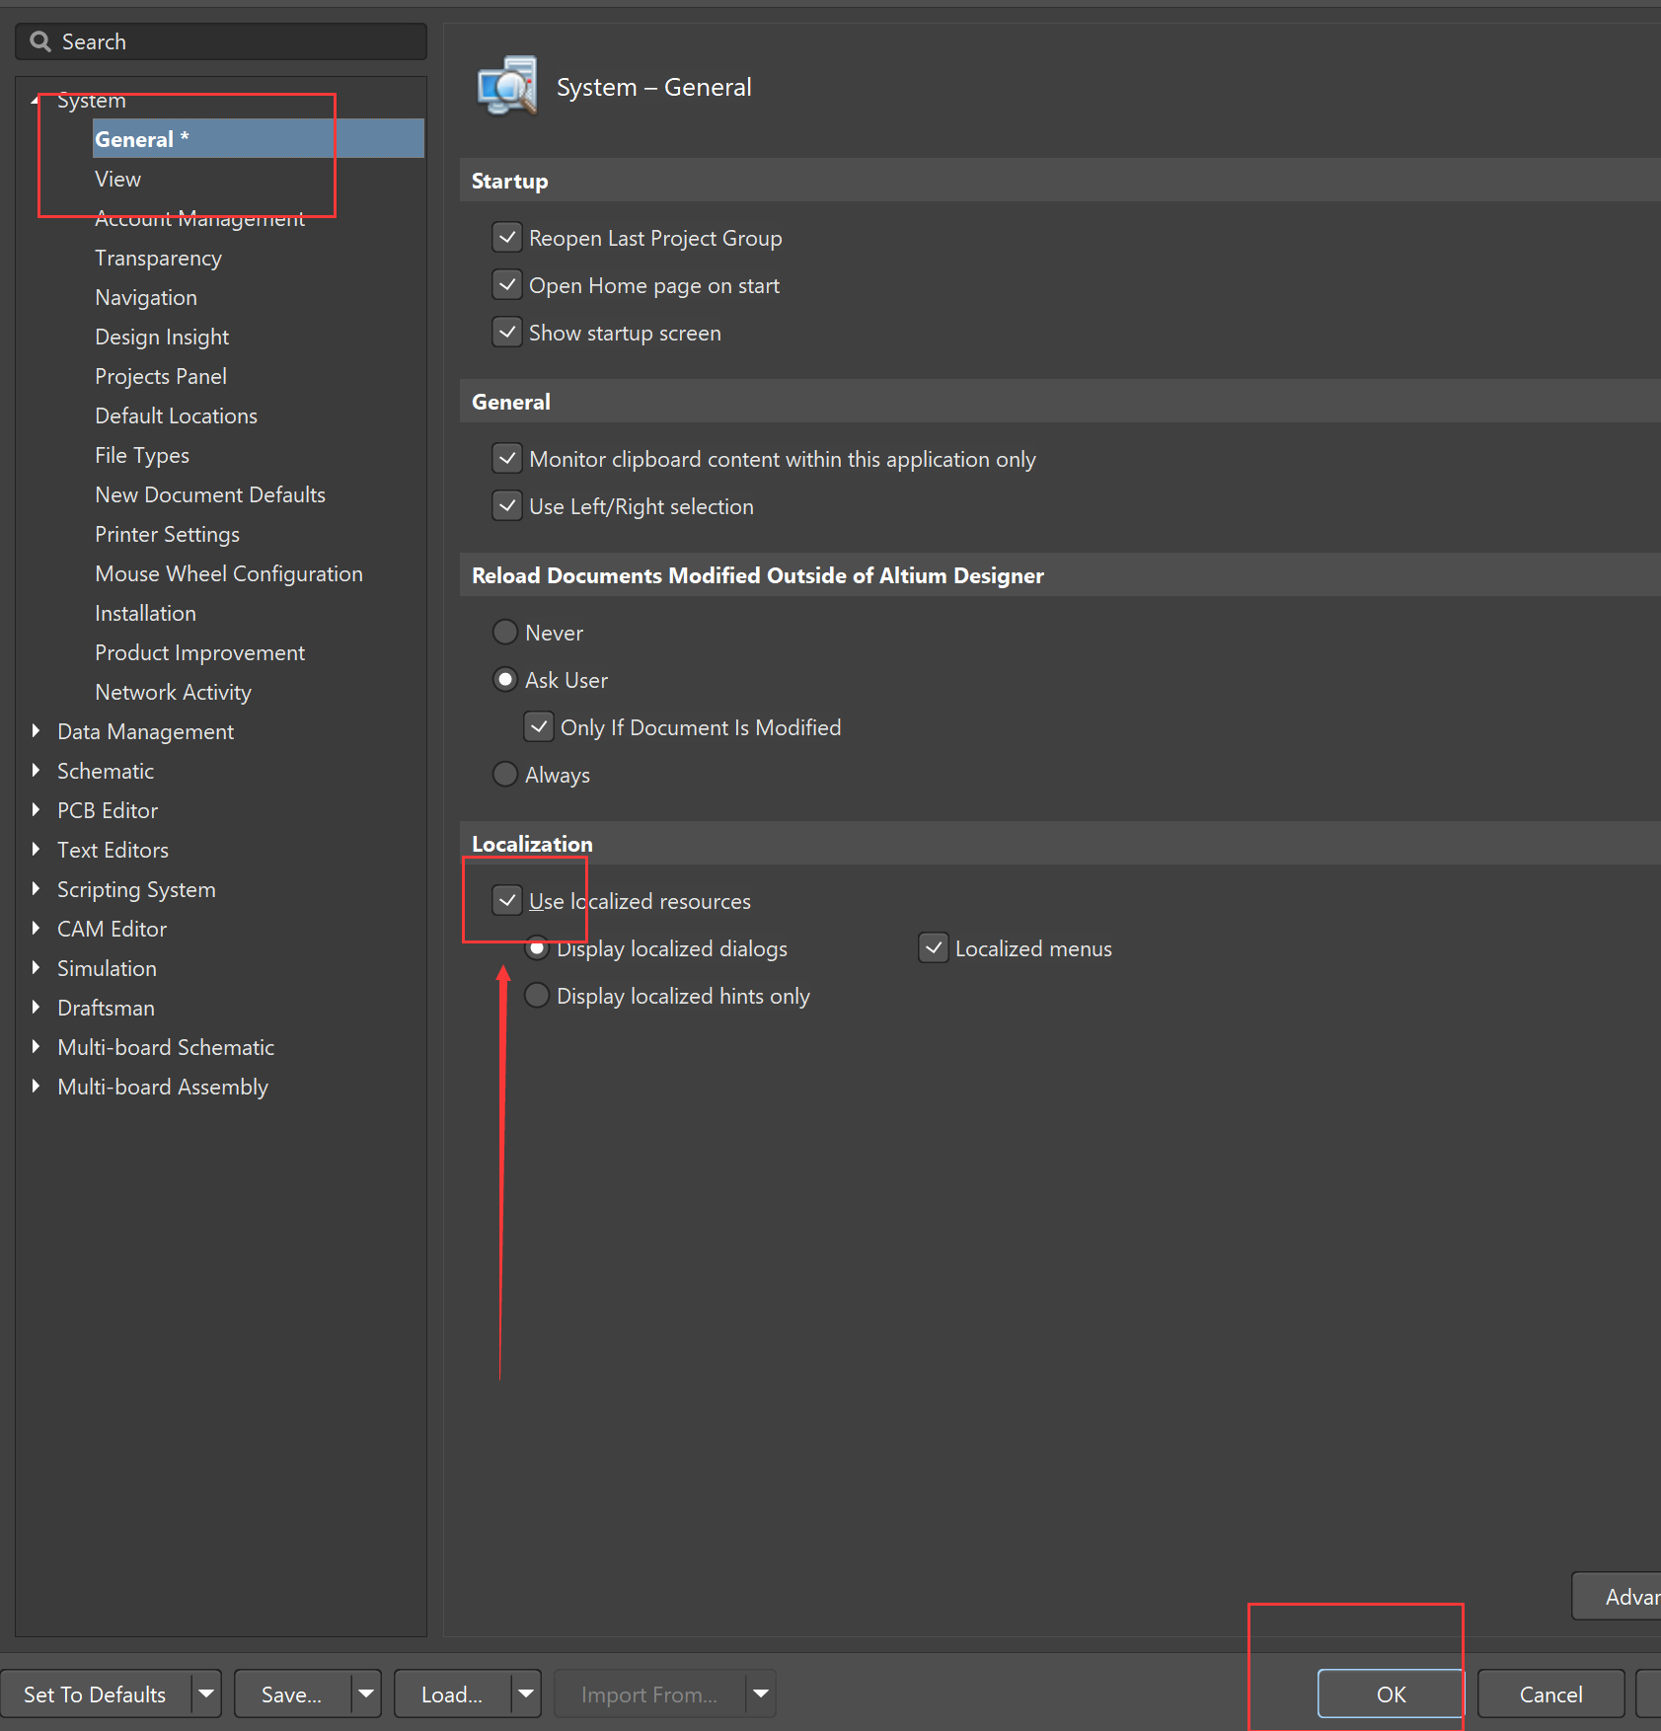
Task: Expand the Data Management node
Action: point(36,731)
